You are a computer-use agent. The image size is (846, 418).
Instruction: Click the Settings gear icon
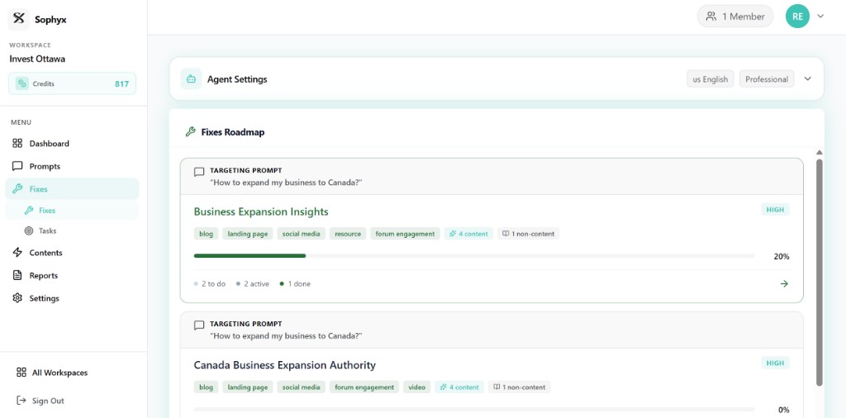17,298
